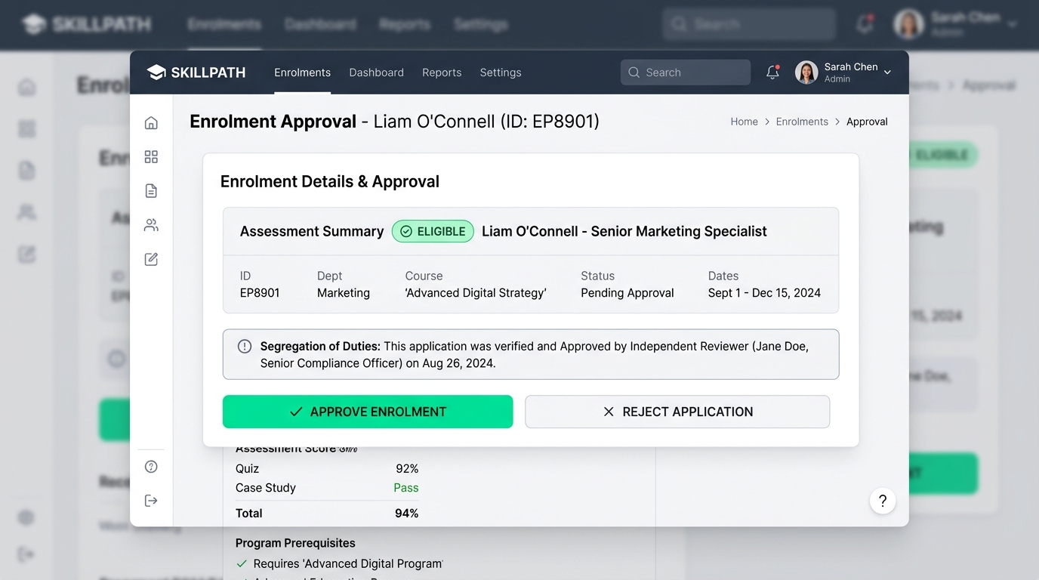This screenshot has height=580, width=1039.
Task: Click the Reject Application button
Action: (677, 412)
